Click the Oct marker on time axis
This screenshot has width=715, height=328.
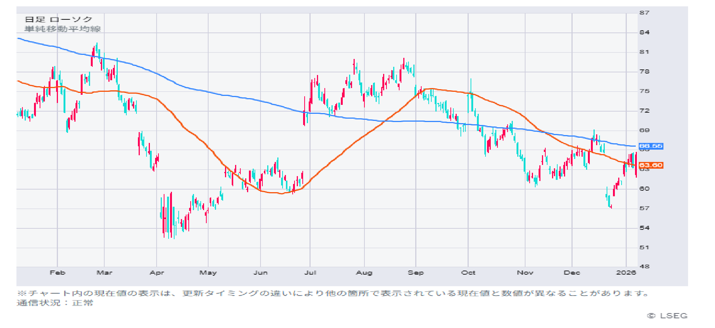(468, 273)
